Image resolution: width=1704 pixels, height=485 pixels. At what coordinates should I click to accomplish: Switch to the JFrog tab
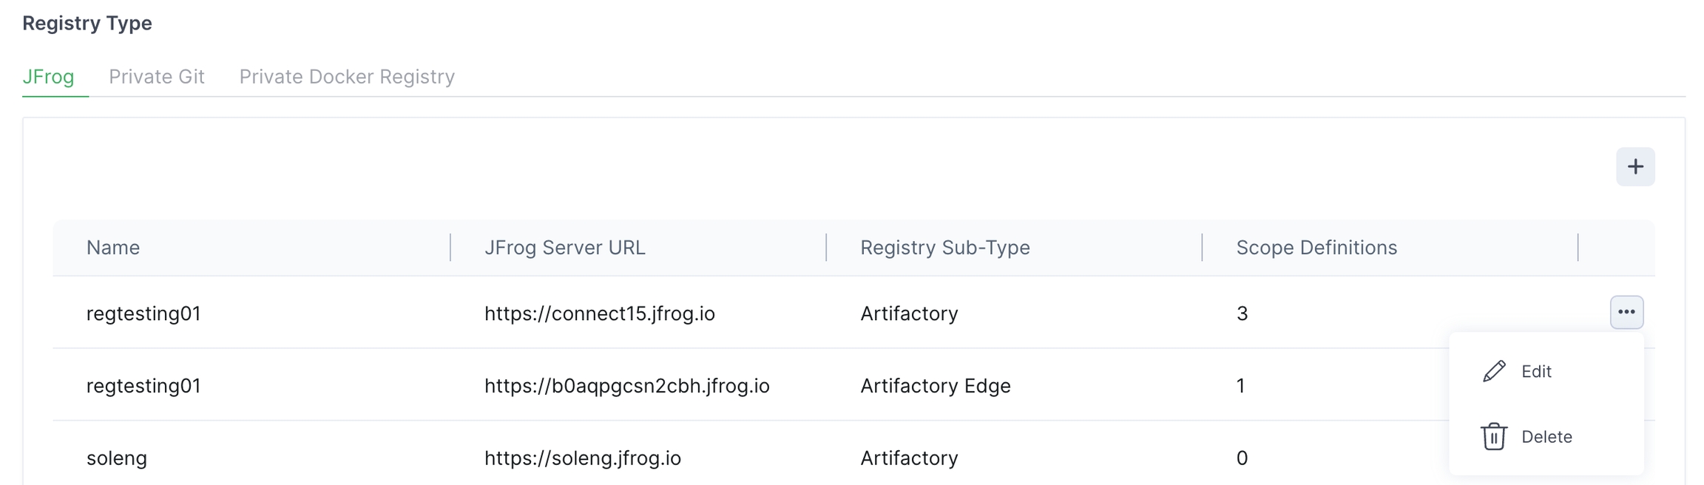point(48,77)
